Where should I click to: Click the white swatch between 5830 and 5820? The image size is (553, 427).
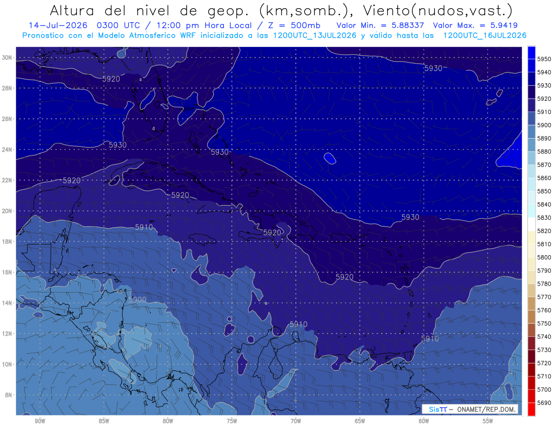click(x=531, y=224)
